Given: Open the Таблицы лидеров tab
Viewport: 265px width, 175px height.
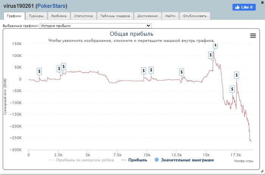Looking at the screenshot, I should tap(116, 16).
